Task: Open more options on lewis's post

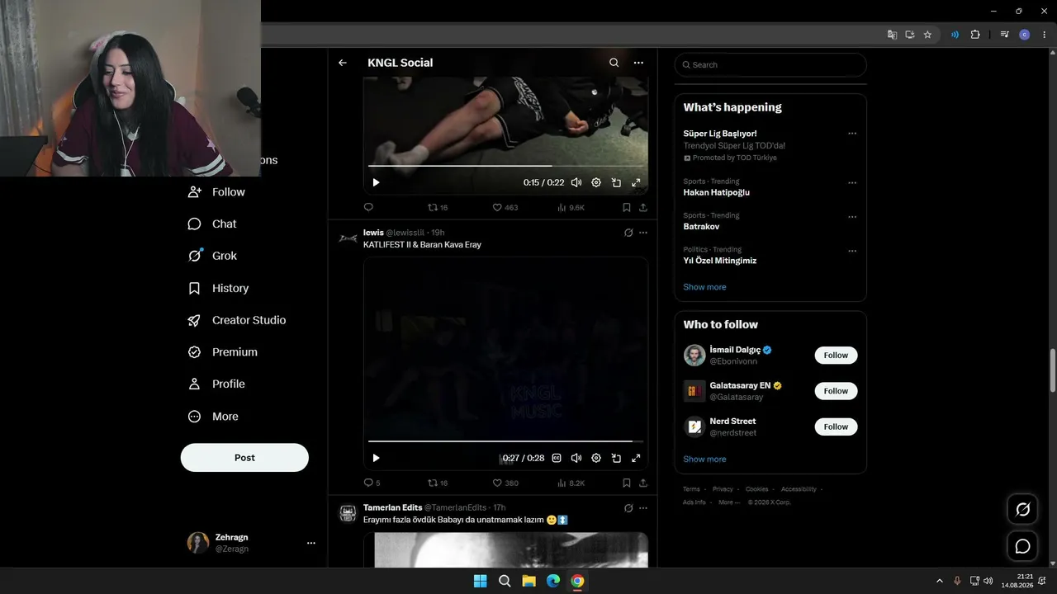Action: [643, 233]
